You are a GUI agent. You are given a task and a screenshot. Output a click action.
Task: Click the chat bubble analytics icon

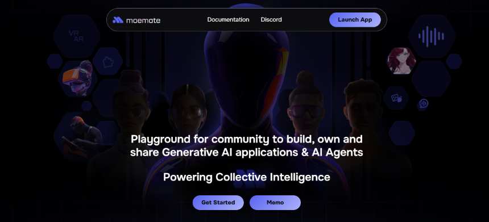[423, 104]
